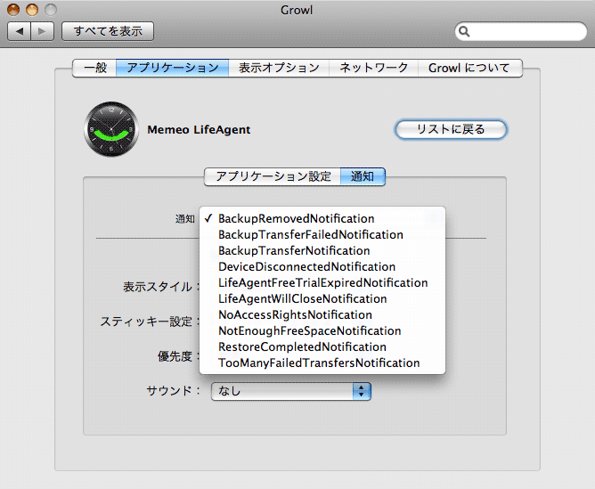
Task: Choose NotEnoughFreeSpaceNotification from popup
Action: point(322,330)
